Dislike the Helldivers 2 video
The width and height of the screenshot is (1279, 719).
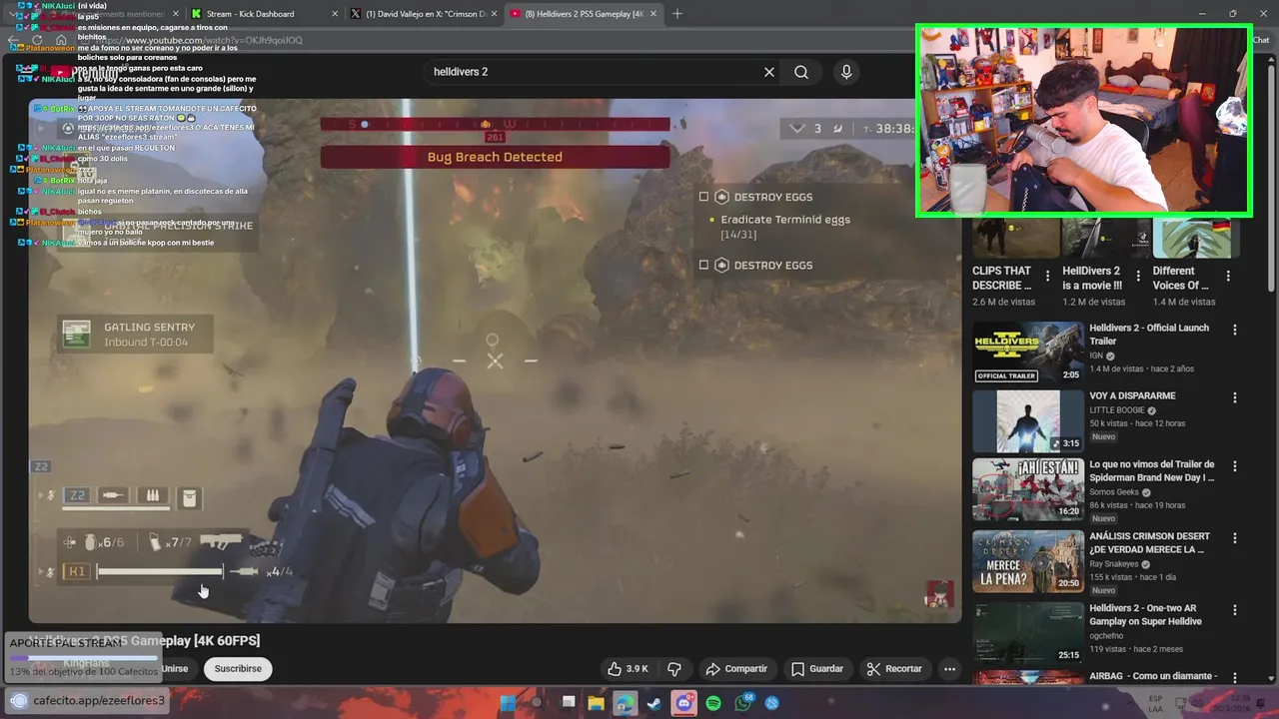click(x=674, y=669)
